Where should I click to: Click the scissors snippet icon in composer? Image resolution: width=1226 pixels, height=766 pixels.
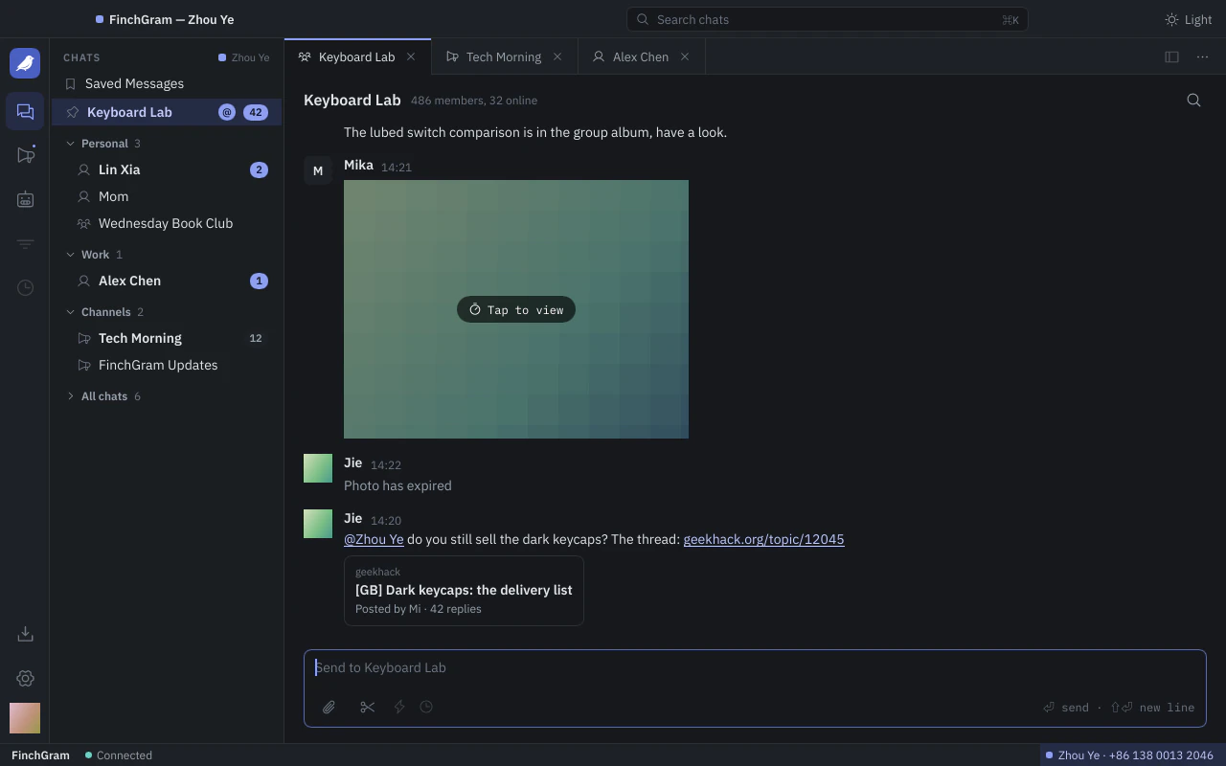click(367, 707)
